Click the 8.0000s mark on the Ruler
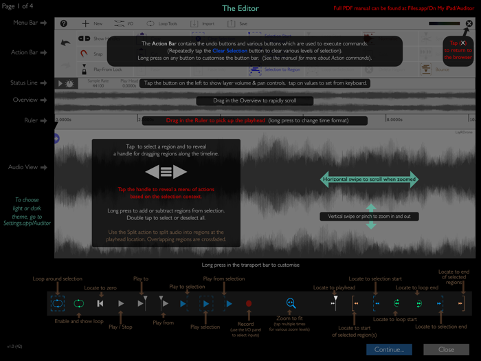Image resolution: width=481 pixels, height=361 pixels. point(394,120)
